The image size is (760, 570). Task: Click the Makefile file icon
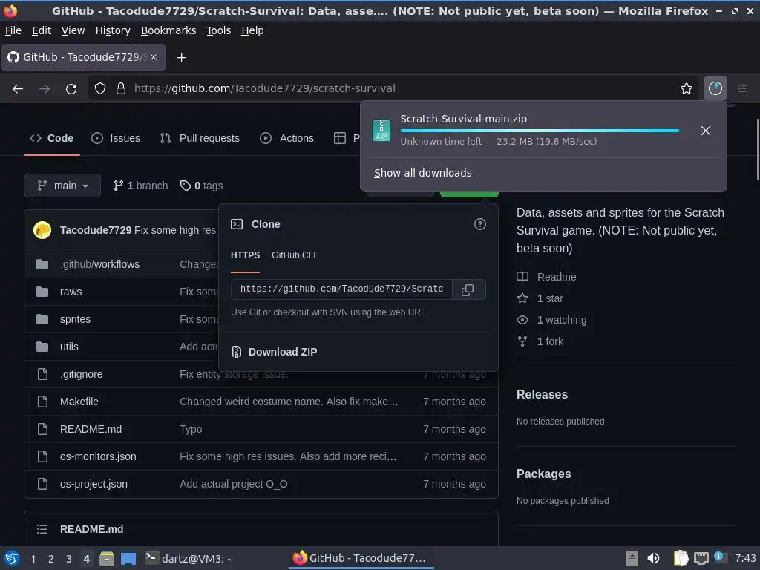pyautogui.click(x=42, y=402)
